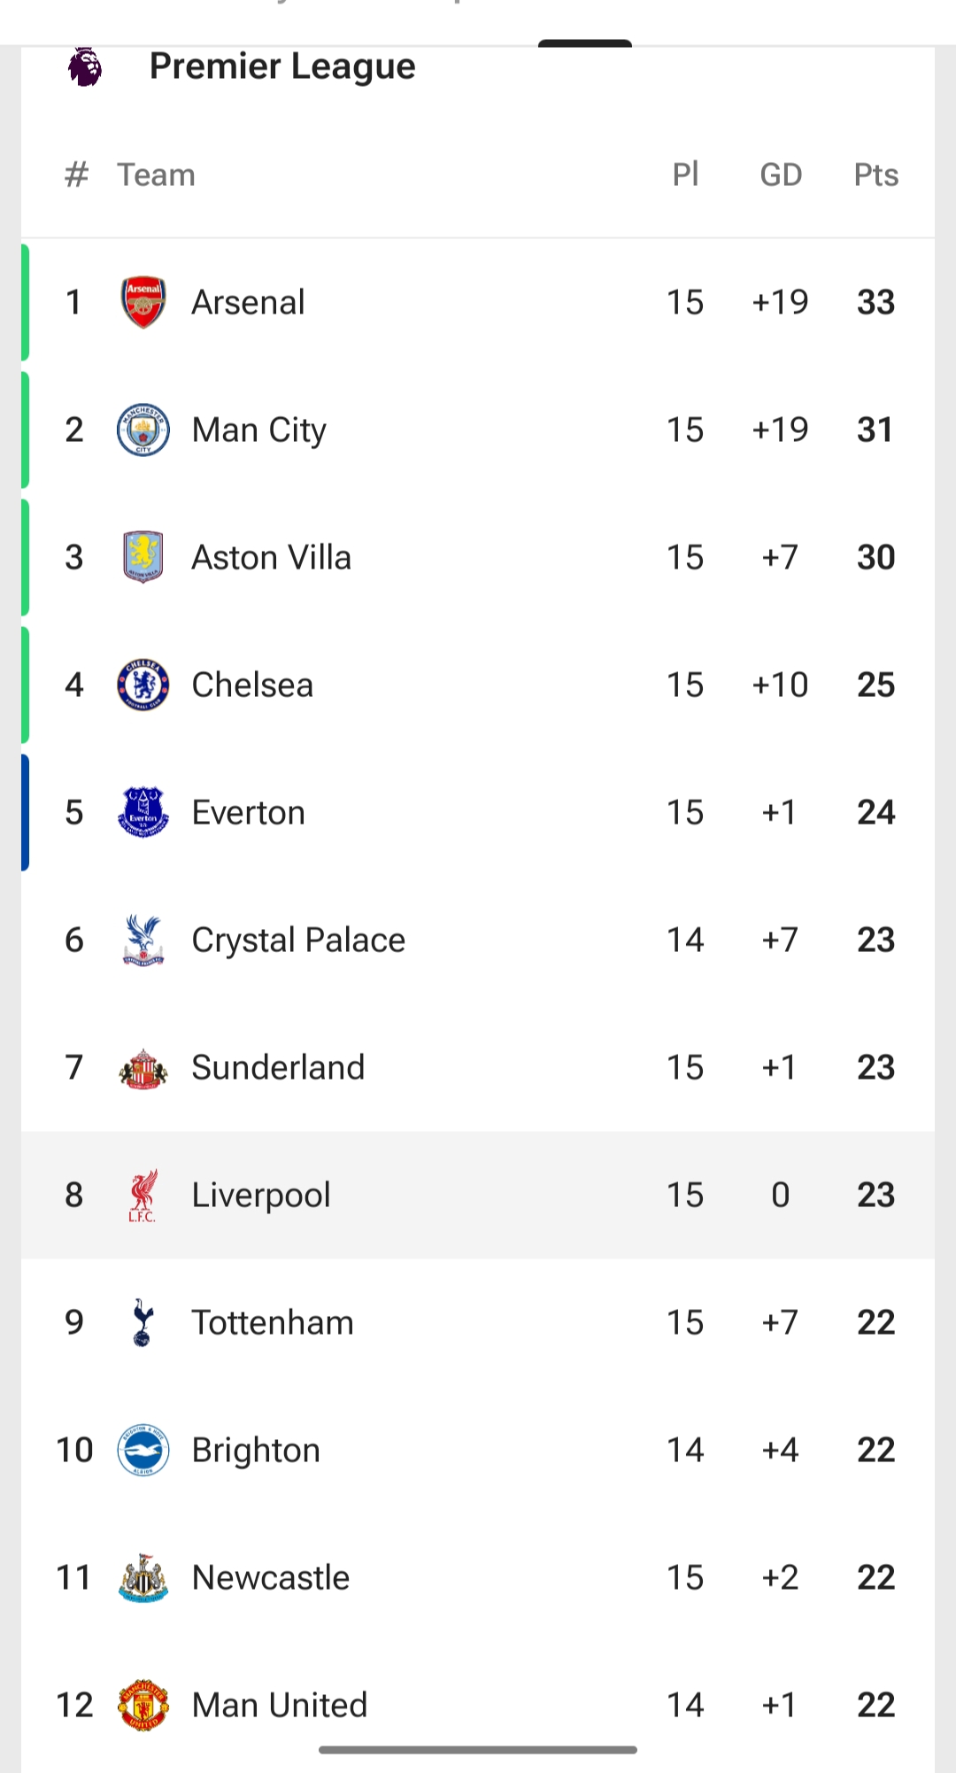This screenshot has height=1773, width=956.
Task: Tap the Brighton club badge
Action: coord(143,1450)
